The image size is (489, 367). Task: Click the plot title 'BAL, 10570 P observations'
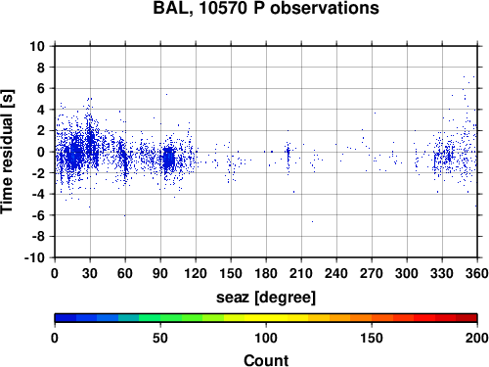[x=266, y=8]
